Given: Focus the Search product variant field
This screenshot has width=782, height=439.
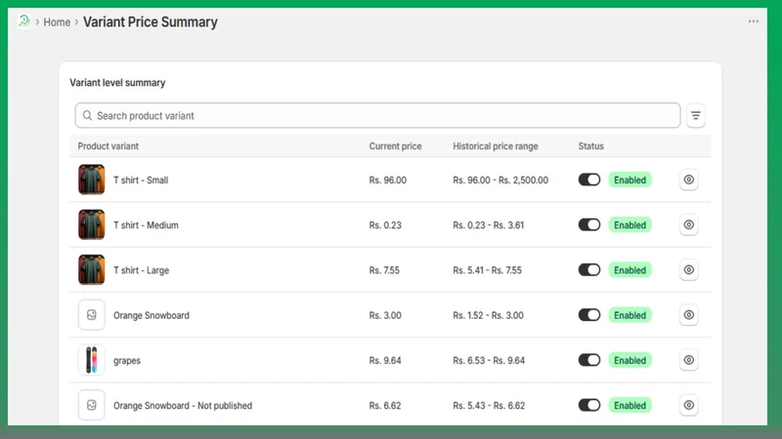Looking at the screenshot, I should tap(377, 115).
